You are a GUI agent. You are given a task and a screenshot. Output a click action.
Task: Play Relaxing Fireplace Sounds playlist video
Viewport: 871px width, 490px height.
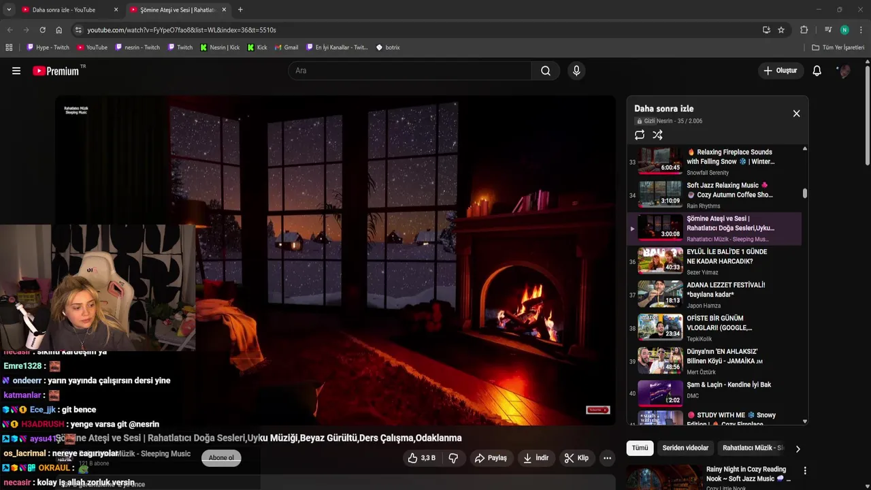point(713,161)
